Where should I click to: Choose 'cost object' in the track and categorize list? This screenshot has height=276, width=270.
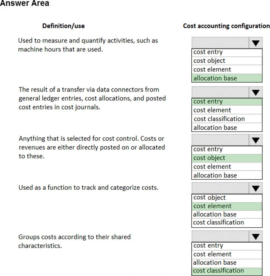(209, 198)
